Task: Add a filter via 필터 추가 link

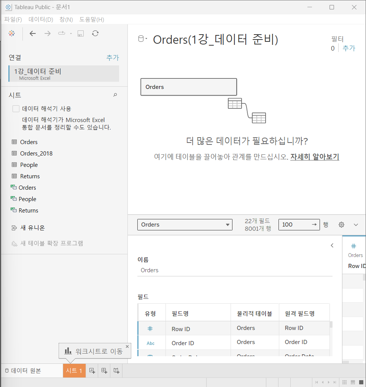Action: point(349,48)
